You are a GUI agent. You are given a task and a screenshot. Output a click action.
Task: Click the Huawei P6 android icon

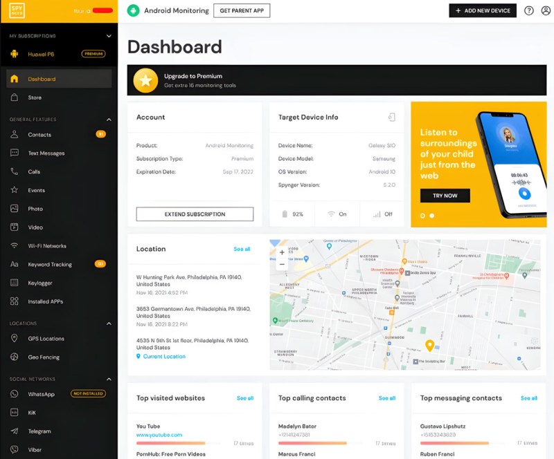[x=14, y=54]
